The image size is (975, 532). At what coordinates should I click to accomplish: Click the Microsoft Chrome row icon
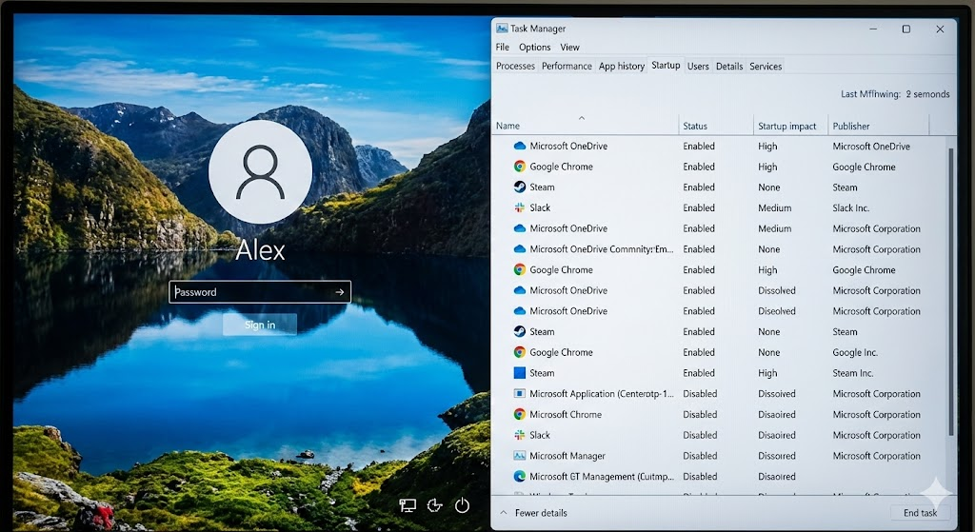point(519,415)
